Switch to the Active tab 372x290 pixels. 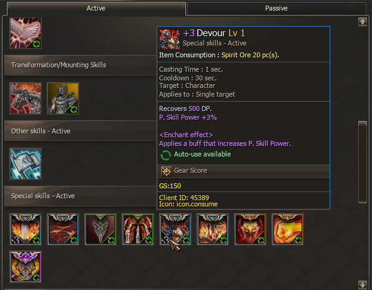(x=96, y=9)
